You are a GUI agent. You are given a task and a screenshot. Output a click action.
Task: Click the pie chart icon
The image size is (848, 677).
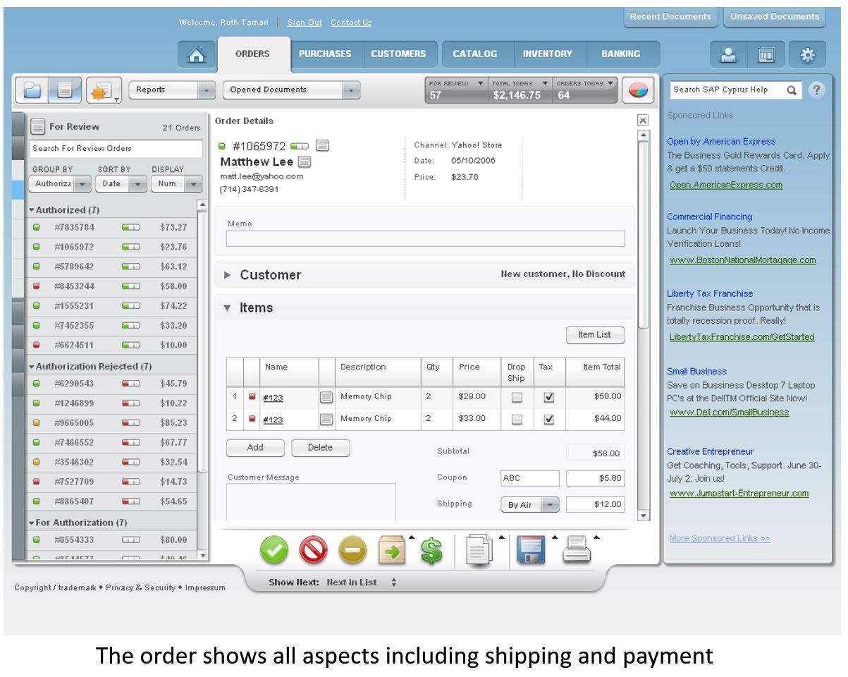639,90
